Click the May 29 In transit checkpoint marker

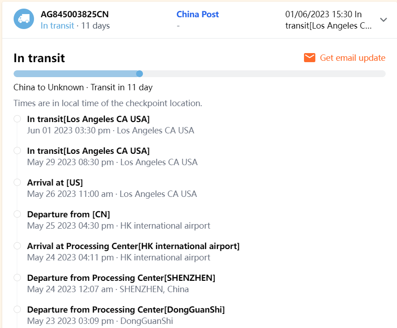pos(17,151)
